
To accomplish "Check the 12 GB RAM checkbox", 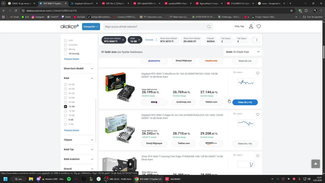I will click(x=66, y=111).
